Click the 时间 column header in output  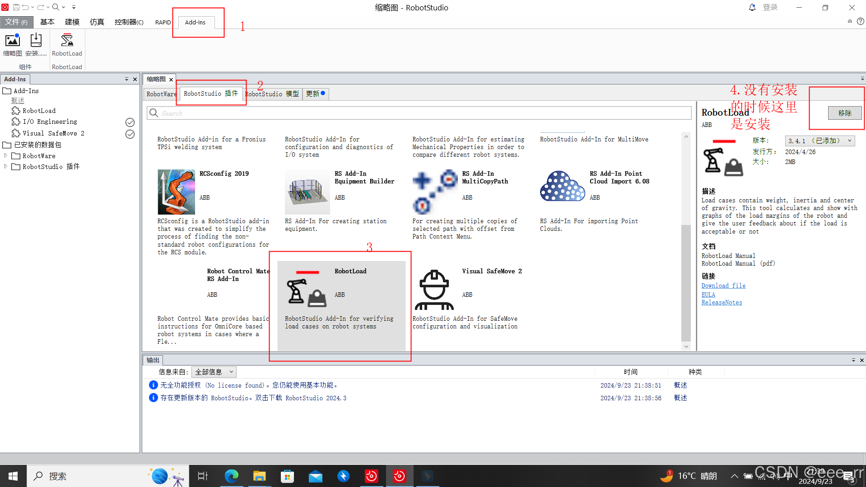pyautogui.click(x=631, y=372)
